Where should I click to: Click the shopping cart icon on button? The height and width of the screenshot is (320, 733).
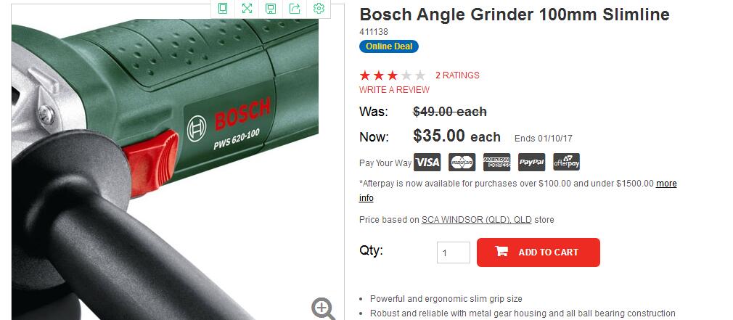tap(501, 252)
